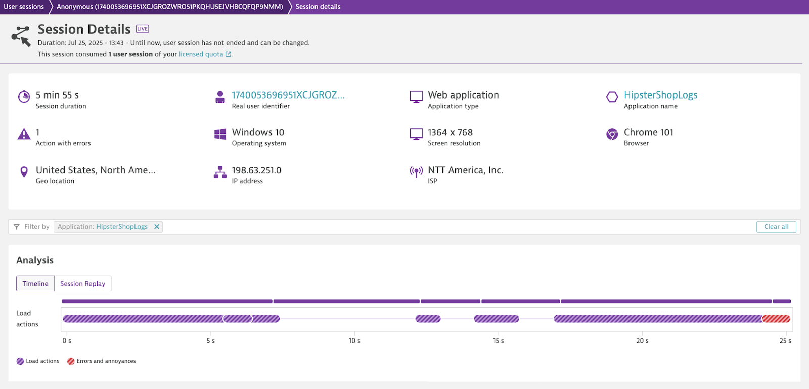Click the Windows 10 operating system icon
Screen dimensions: 809x389
[220, 134]
